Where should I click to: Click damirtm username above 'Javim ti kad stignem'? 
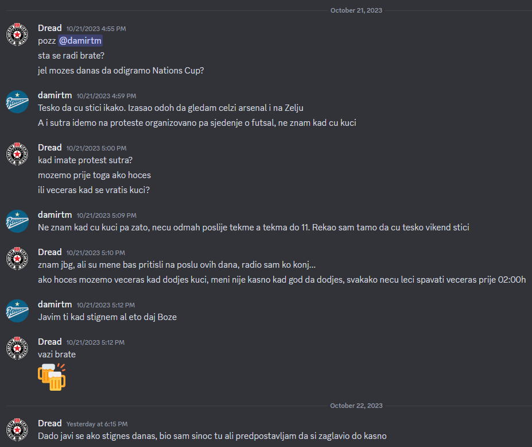[x=55, y=305]
